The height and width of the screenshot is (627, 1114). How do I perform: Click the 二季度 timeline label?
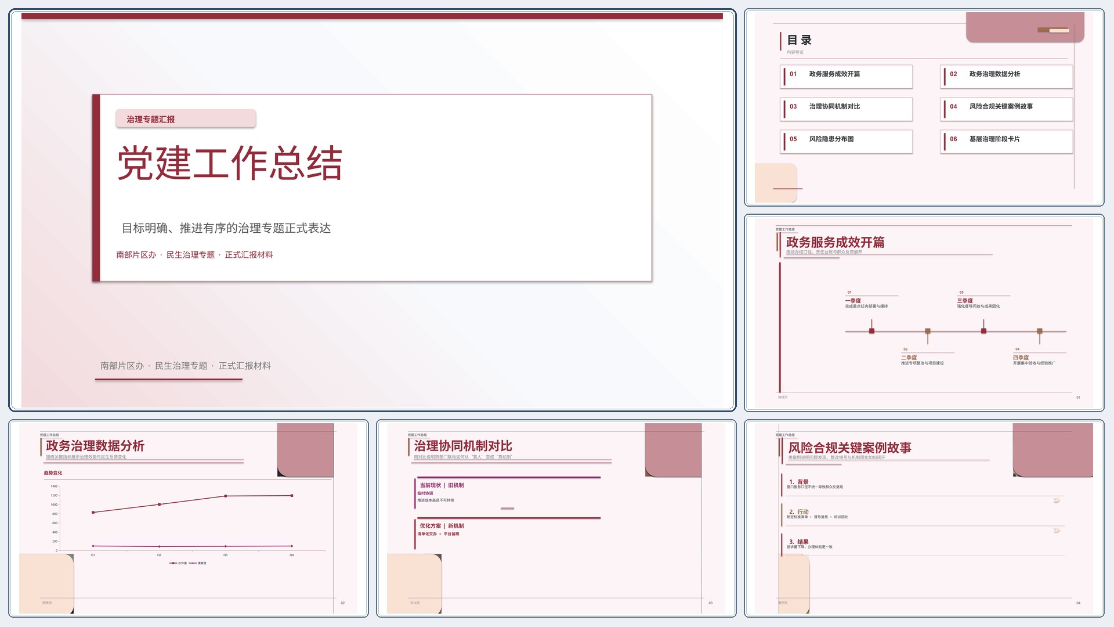click(909, 358)
